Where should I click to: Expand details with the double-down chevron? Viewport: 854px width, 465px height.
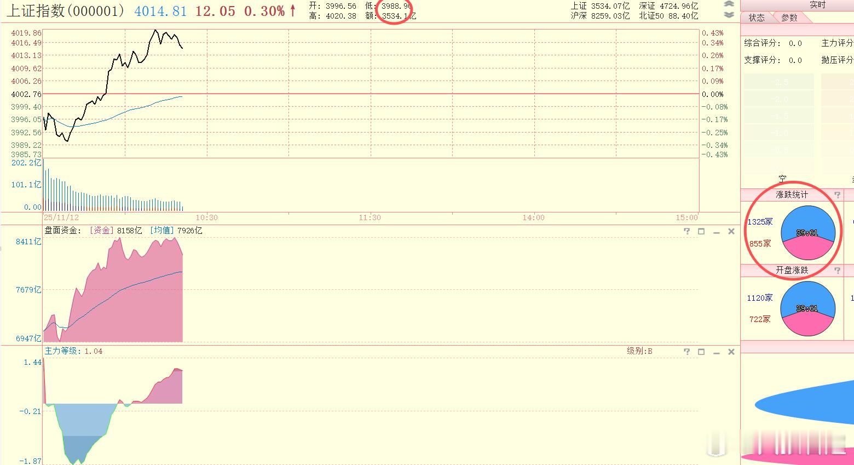tap(728, 15)
